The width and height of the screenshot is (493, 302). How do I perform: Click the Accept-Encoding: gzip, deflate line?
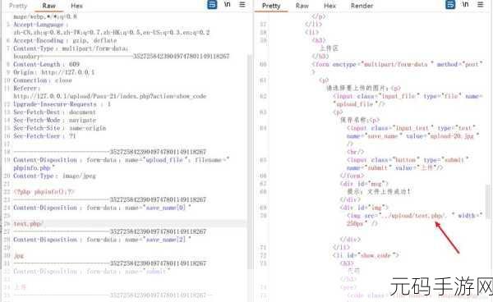coord(65,40)
